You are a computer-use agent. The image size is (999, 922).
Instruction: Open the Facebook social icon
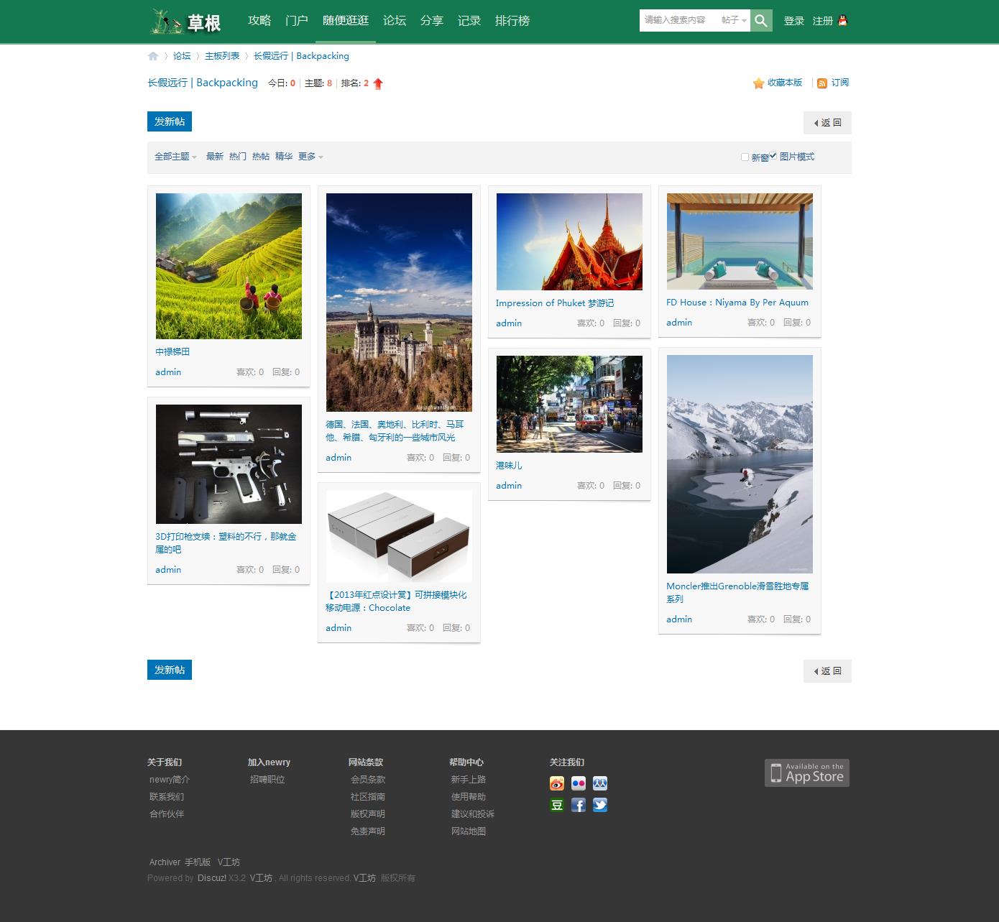click(x=579, y=805)
